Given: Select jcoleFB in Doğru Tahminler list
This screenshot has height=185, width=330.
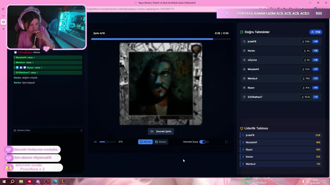Looking at the screenshot, I should coord(281,41).
